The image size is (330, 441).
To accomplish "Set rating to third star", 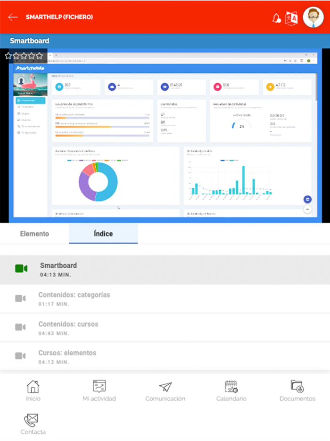I will [24, 56].
